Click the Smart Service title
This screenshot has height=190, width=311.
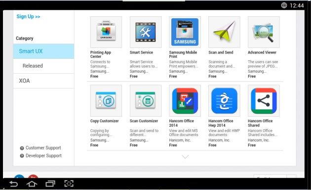click(x=141, y=52)
